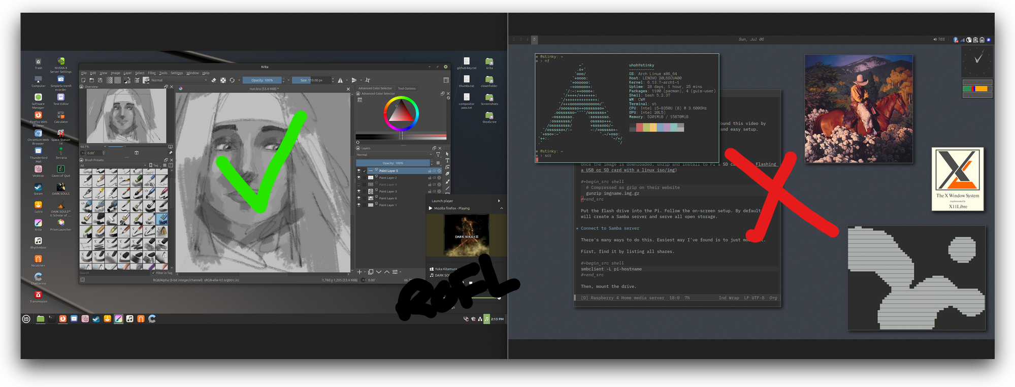Open the Terraria desktop shortcut
This screenshot has width=1015, height=387.
point(61,152)
